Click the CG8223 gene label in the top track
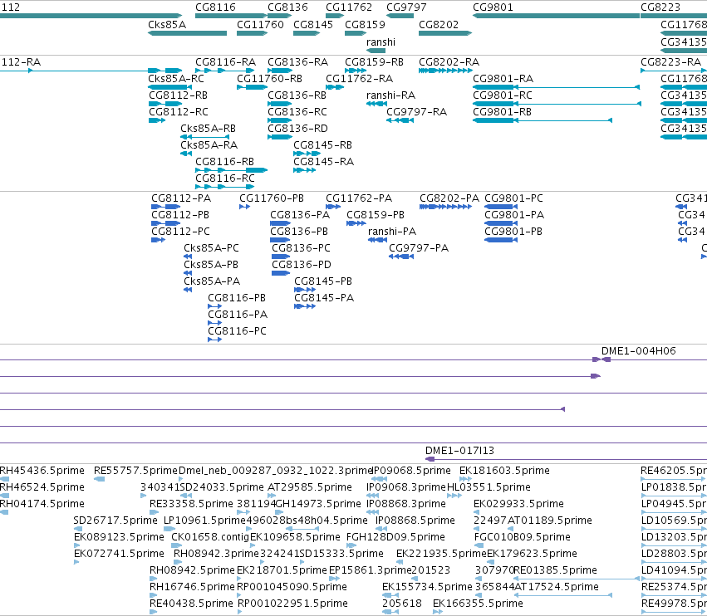This screenshot has height=616, width=707. coord(660,7)
